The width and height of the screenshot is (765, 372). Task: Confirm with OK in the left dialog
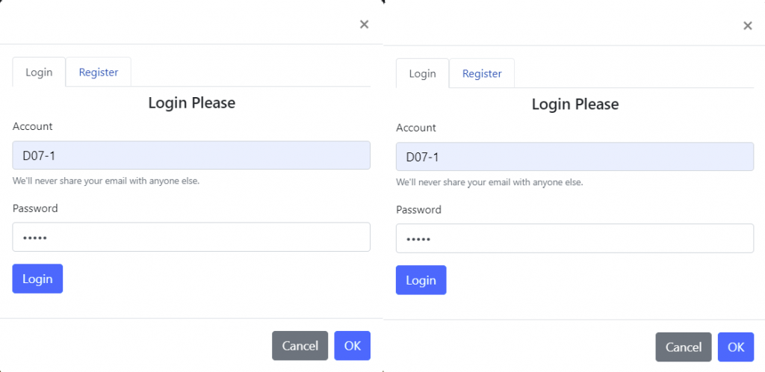coord(352,346)
